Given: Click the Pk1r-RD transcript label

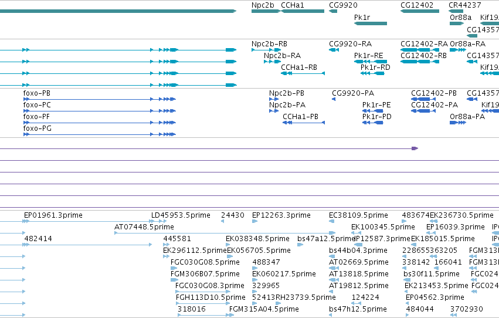Looking at the screenshot, I should [375, 67].
